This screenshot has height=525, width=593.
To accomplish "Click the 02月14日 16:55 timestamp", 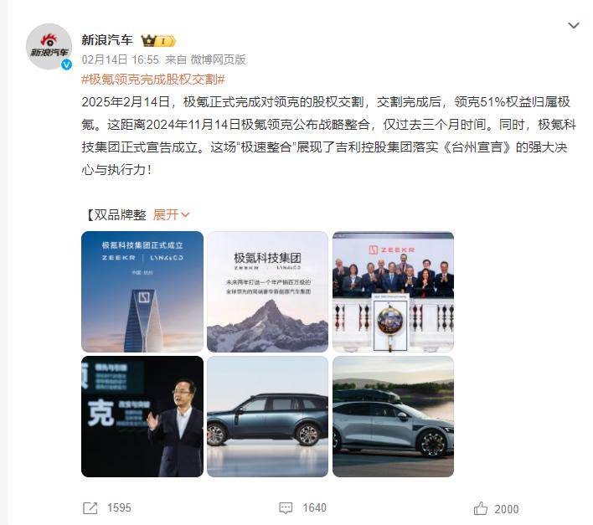I will click(120, 59).
